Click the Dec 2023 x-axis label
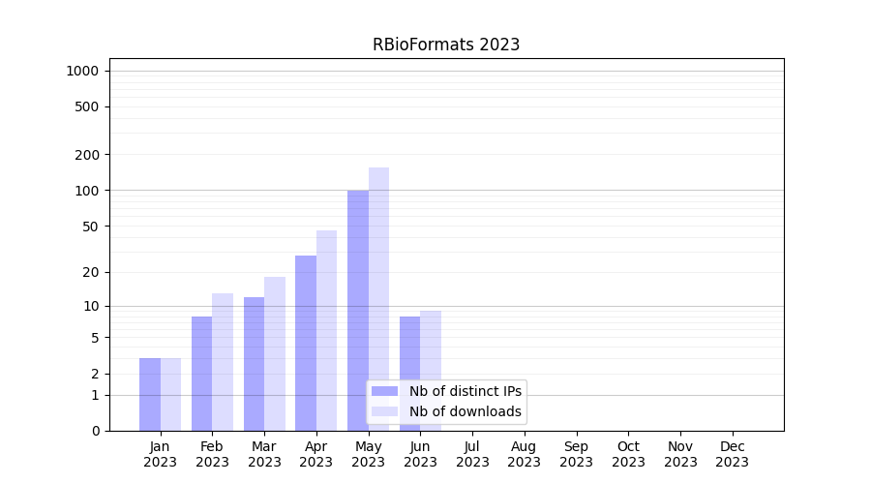The height and width of the screenshot is (484, 871). [732, 454]
